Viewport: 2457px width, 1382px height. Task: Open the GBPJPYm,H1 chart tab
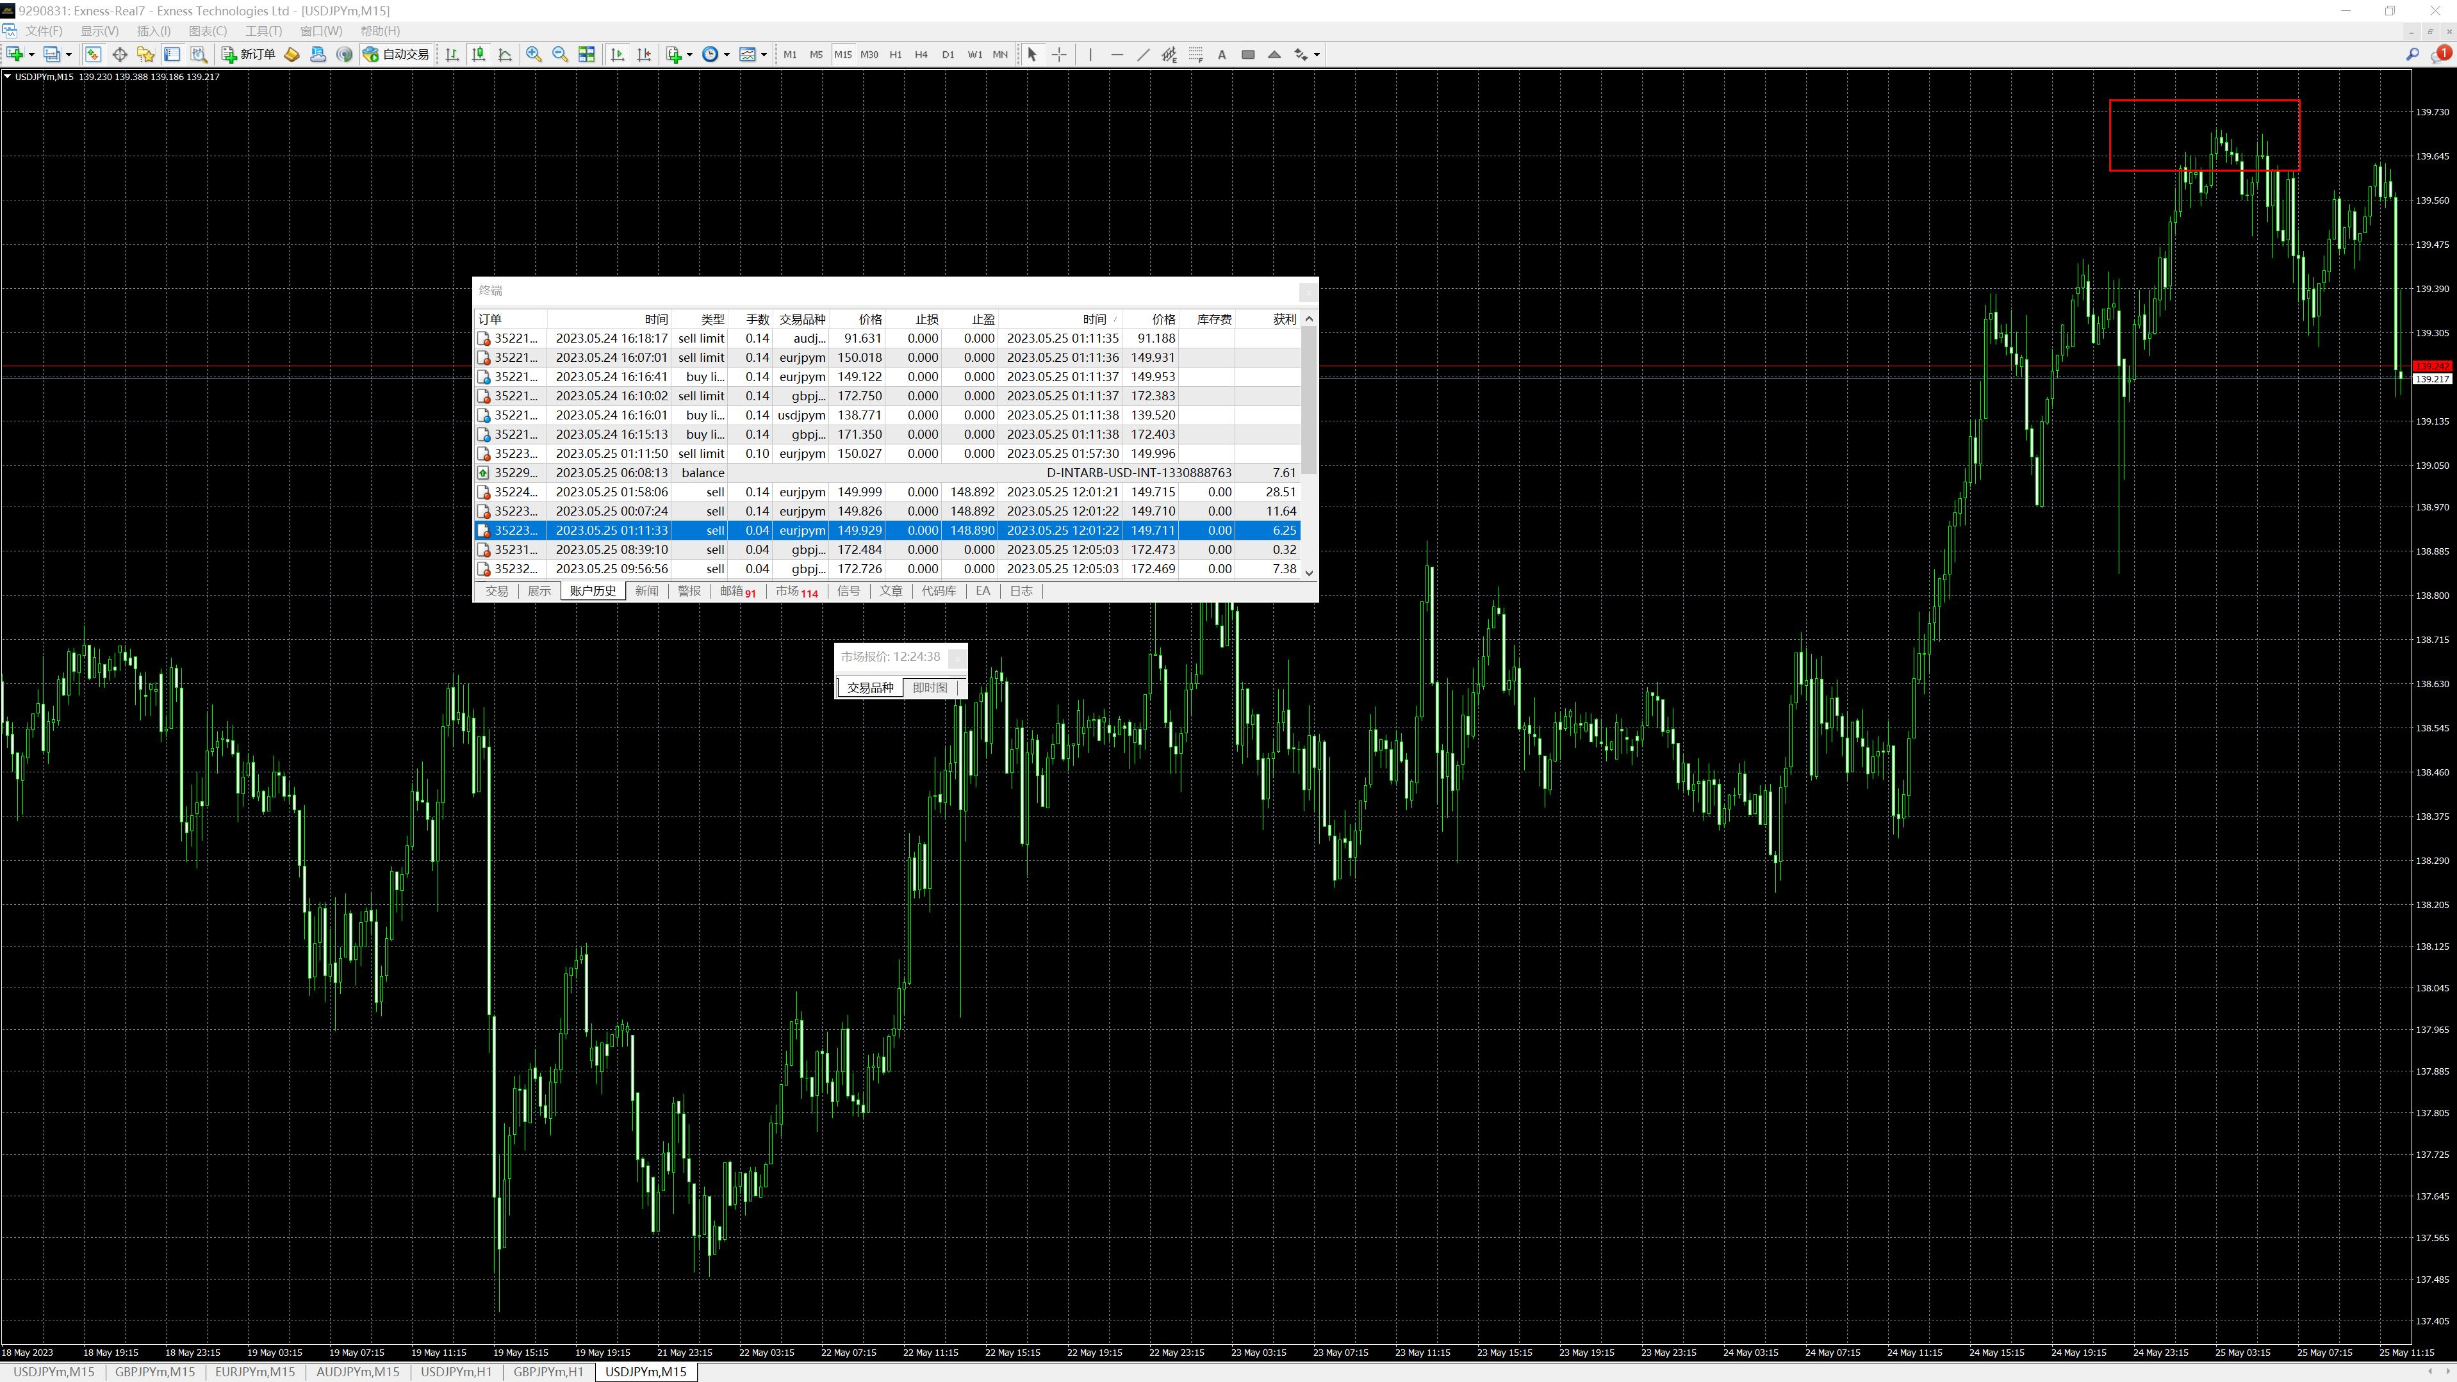click(548, 1372)
